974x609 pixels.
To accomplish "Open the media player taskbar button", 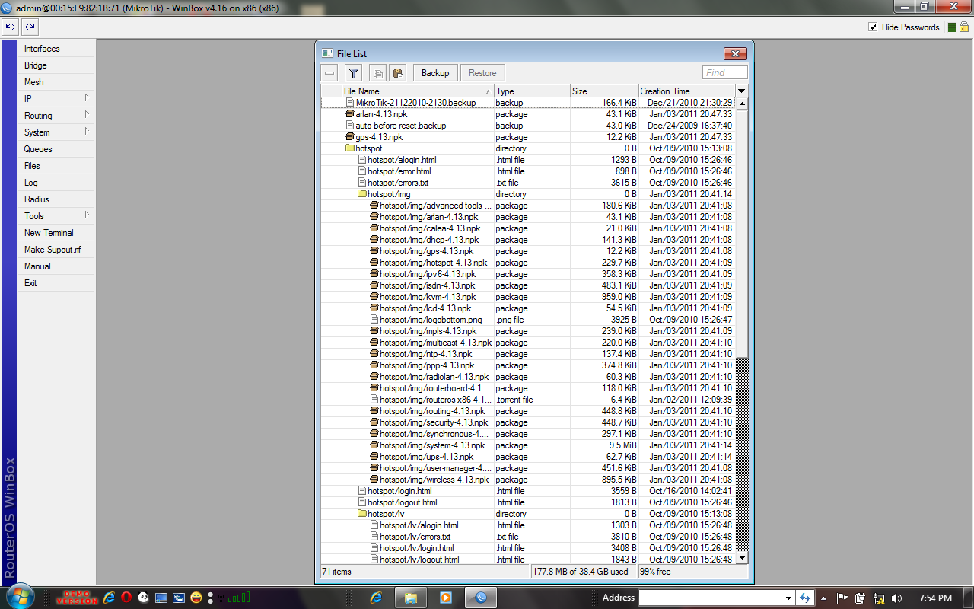I will click(x=445, y=598).
